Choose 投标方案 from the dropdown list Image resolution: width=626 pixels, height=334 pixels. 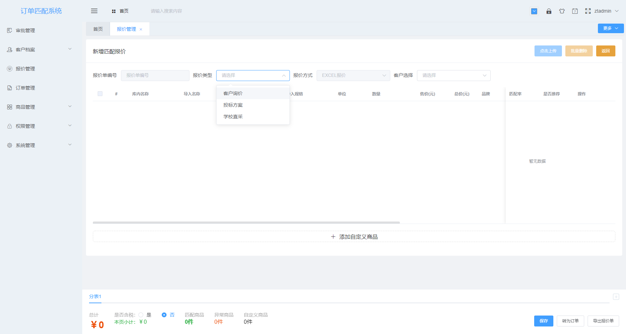click(233, 105)
